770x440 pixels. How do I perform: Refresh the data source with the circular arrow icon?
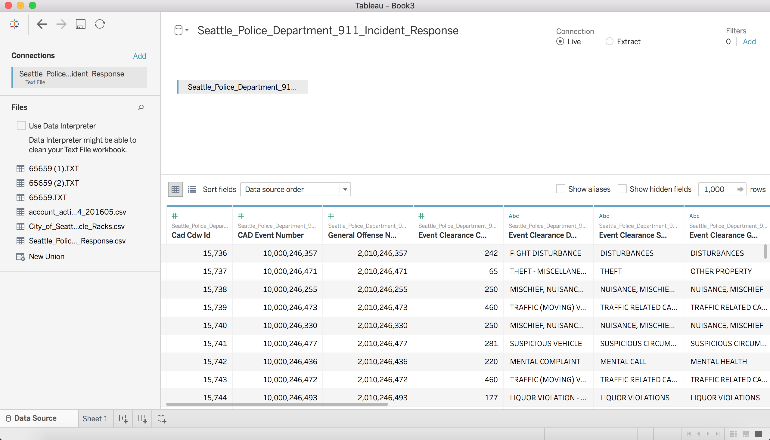100,24
